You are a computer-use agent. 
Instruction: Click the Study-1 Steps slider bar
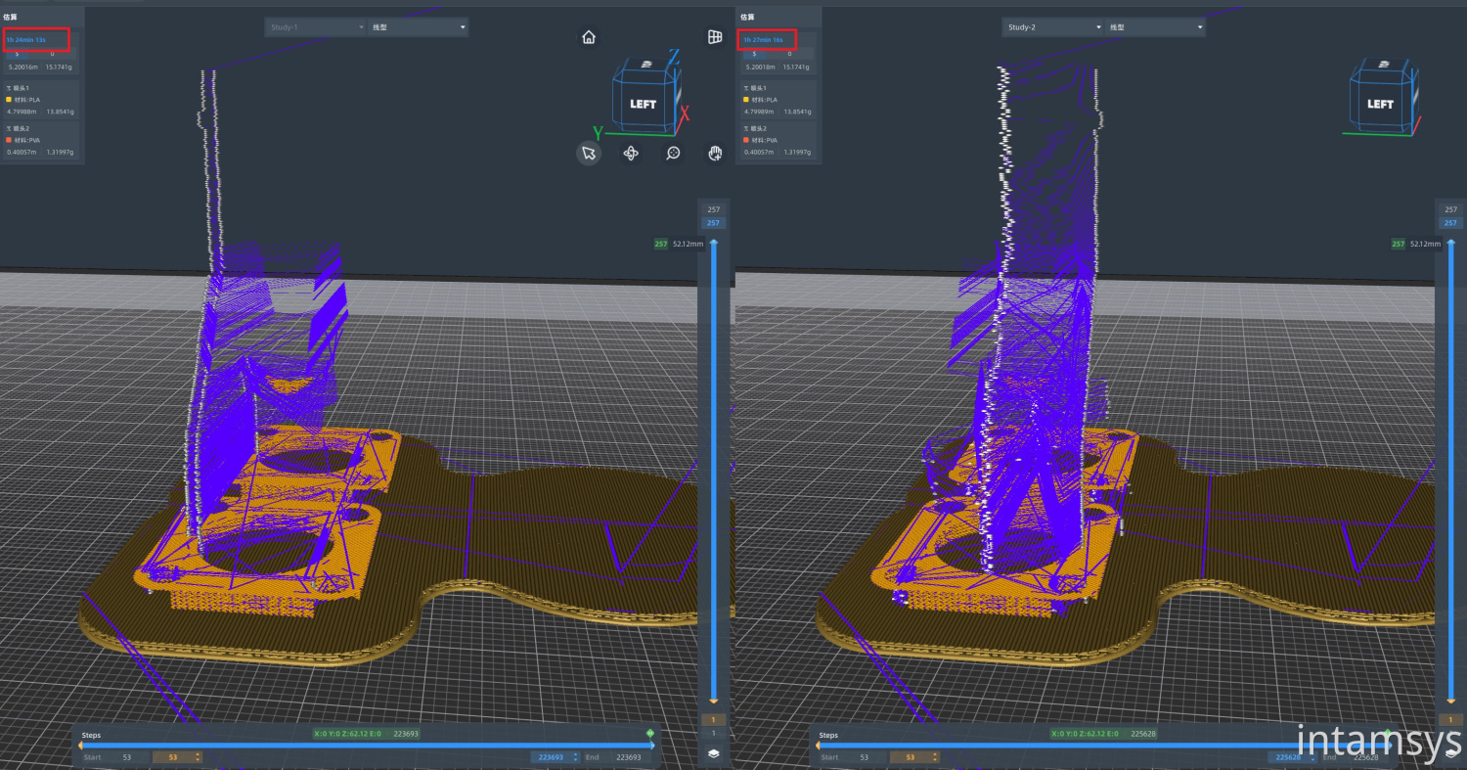[x=366, y=745]
